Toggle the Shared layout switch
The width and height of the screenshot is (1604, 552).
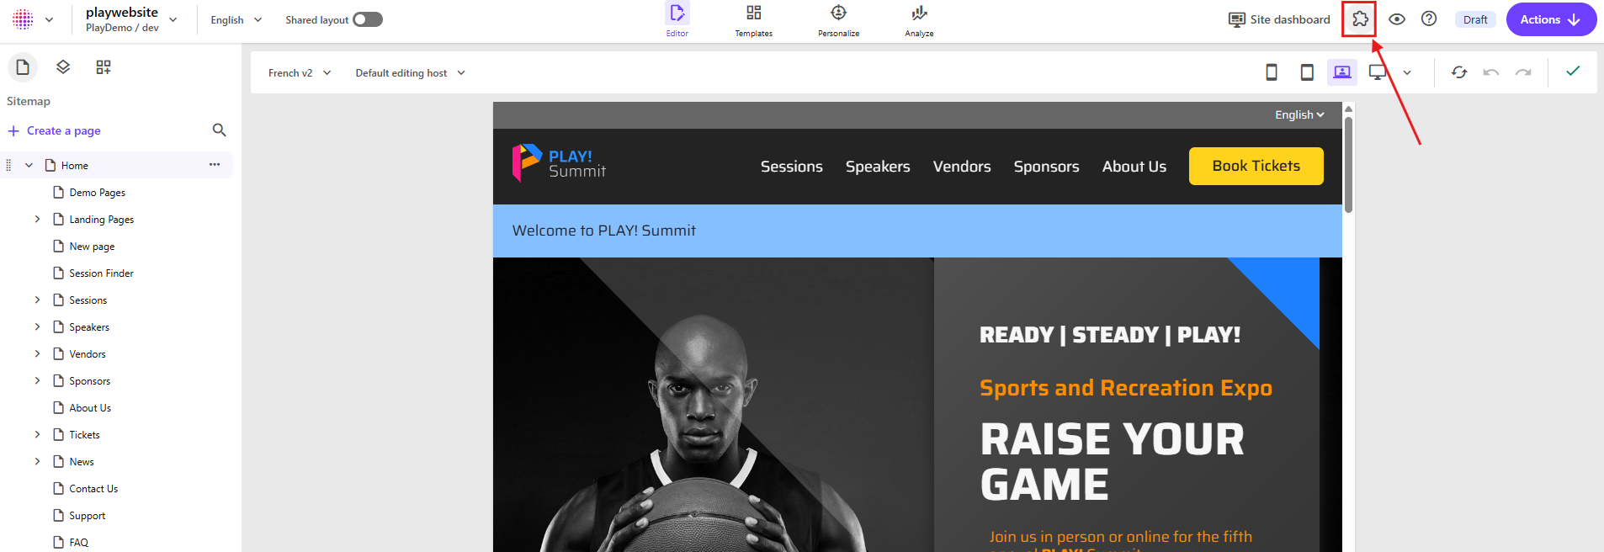coord(368,19)
